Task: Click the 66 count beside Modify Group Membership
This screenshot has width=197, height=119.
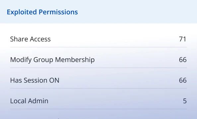Action: (x=183, y=60)
